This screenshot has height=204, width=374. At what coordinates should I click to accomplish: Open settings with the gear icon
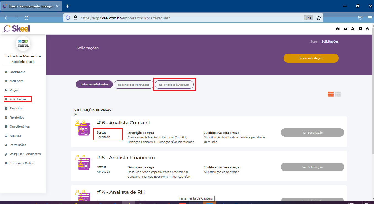[x=353, y=29]
